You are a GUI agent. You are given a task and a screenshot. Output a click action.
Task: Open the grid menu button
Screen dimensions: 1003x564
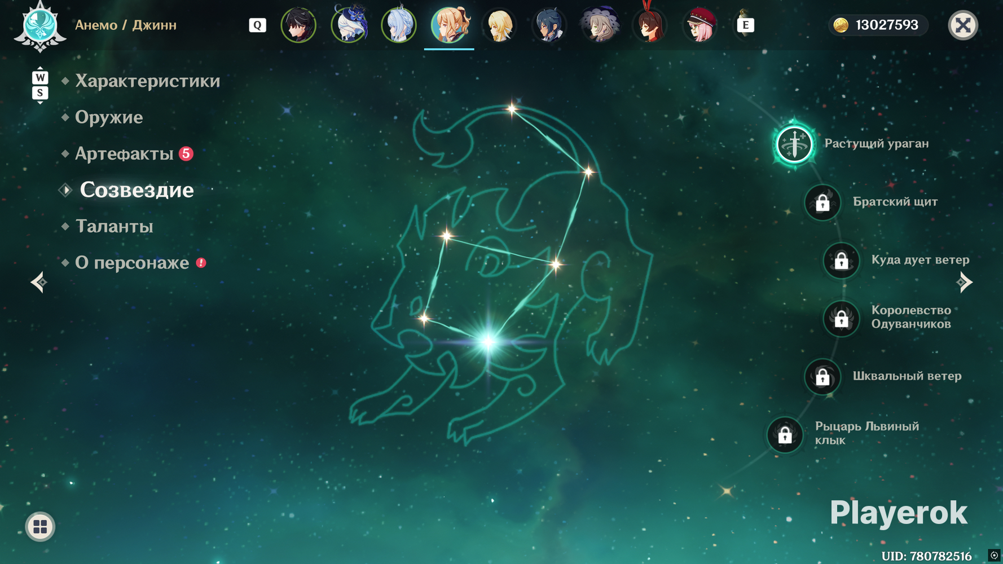(x=40, y=527)
